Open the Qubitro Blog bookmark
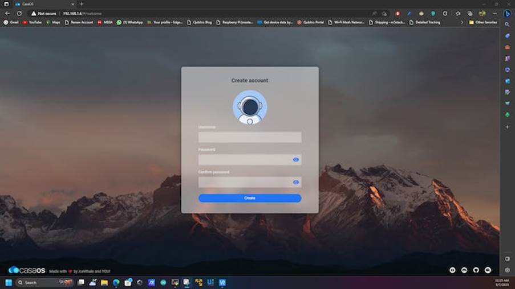This screenshot has height=289, width=515. pos(200,22)
